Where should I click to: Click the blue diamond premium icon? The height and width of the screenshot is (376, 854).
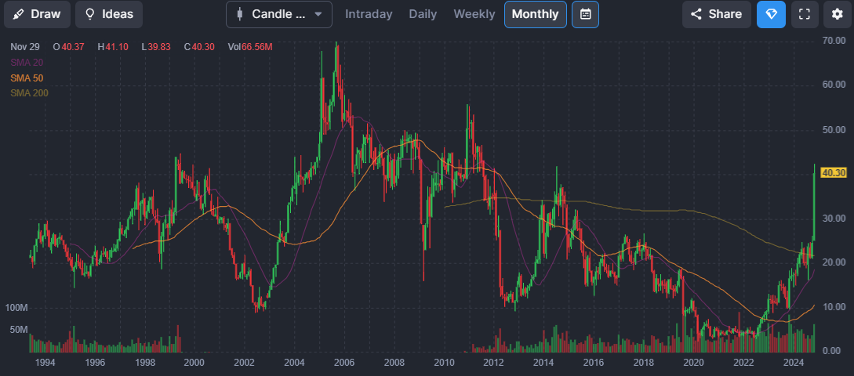pyautogui.click(x=770, y=14)
